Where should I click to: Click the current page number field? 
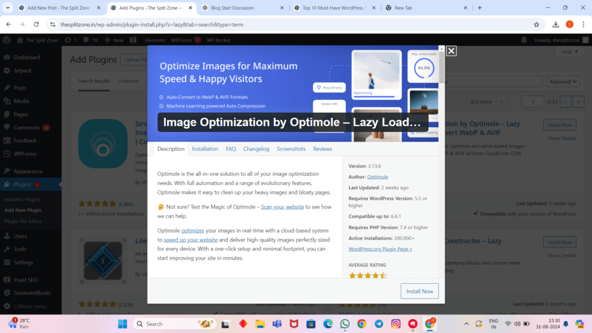pyautogui.click(x=532, y=102)
